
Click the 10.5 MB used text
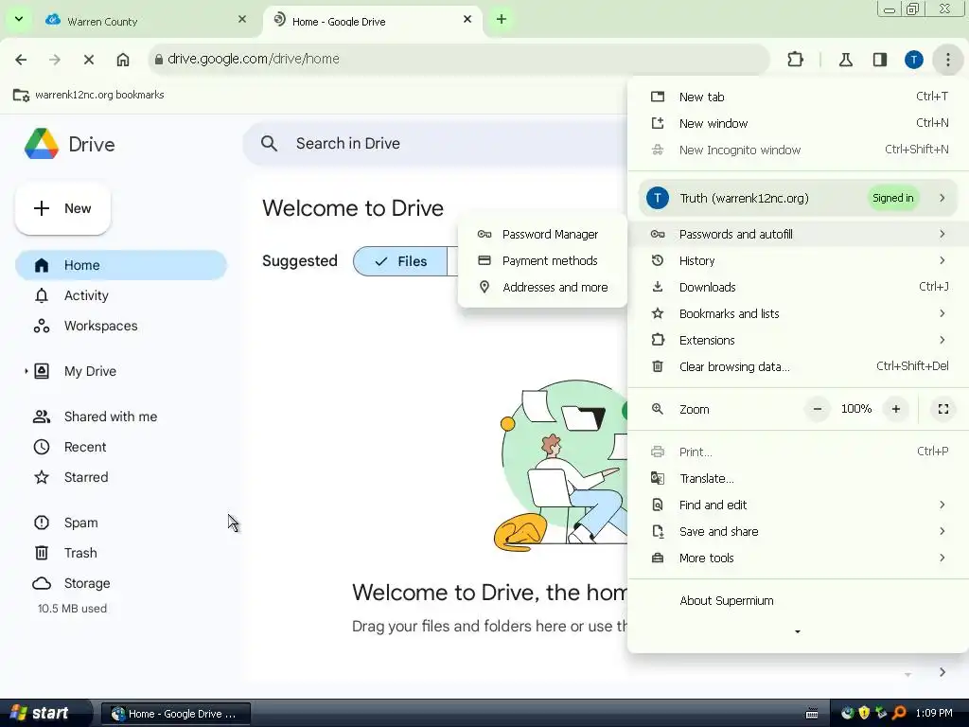tap(72, 609)
